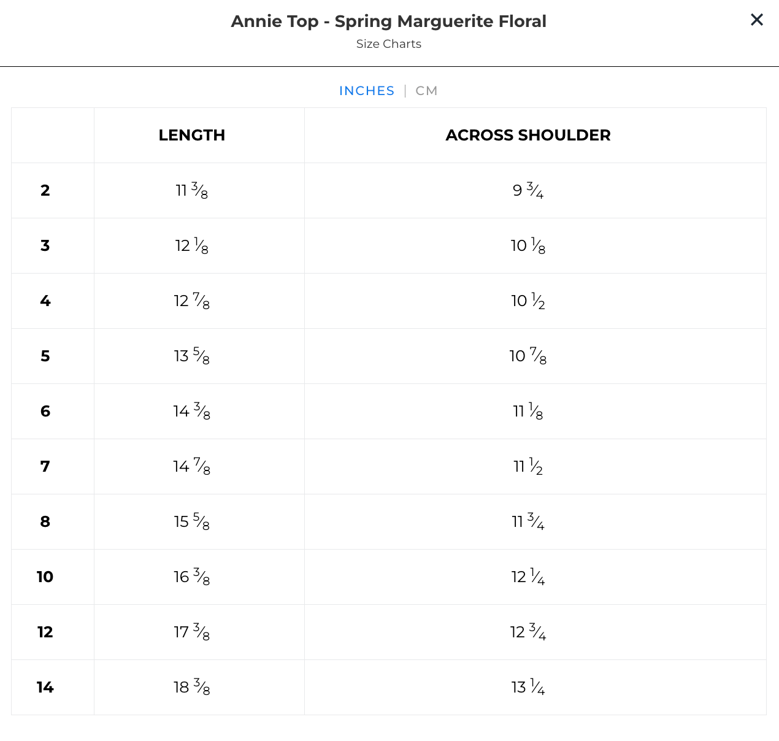This screenshot has height=741, width=779.
Task: Select the size 14 row label
Action: (45, 687)
